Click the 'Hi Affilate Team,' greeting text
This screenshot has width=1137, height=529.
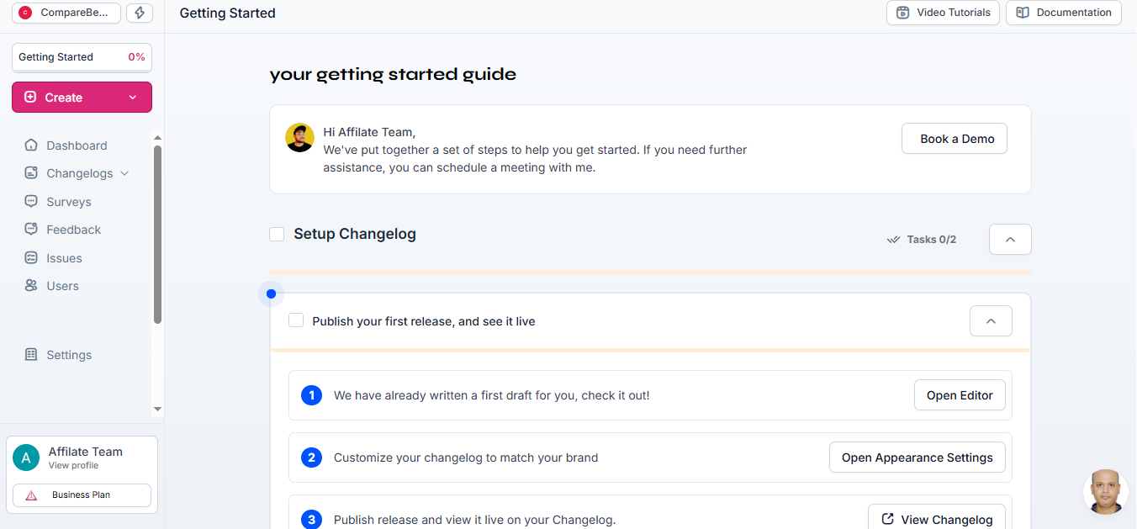point(369,132)
